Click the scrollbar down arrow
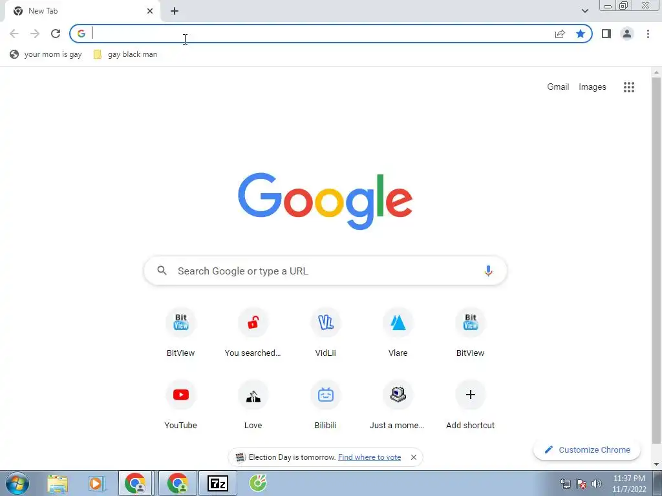Viewport: 662px width, 496px height. tap(657, 465)
